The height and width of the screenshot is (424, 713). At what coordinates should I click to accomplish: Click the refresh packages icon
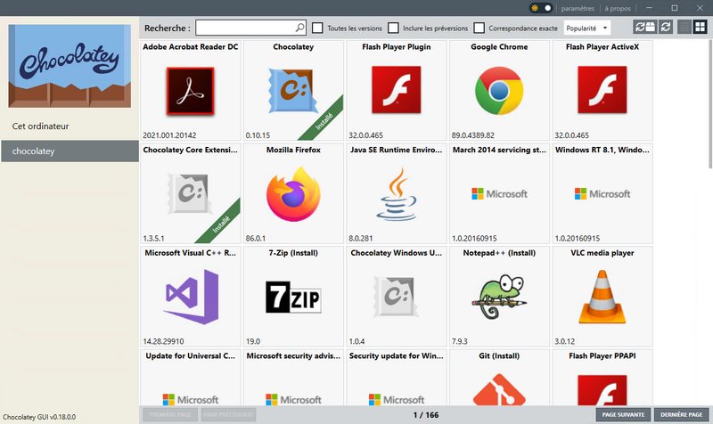[x=665, y=28]
